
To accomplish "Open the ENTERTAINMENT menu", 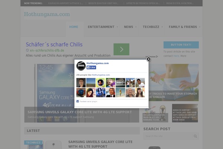I will [x=101, y=27].
